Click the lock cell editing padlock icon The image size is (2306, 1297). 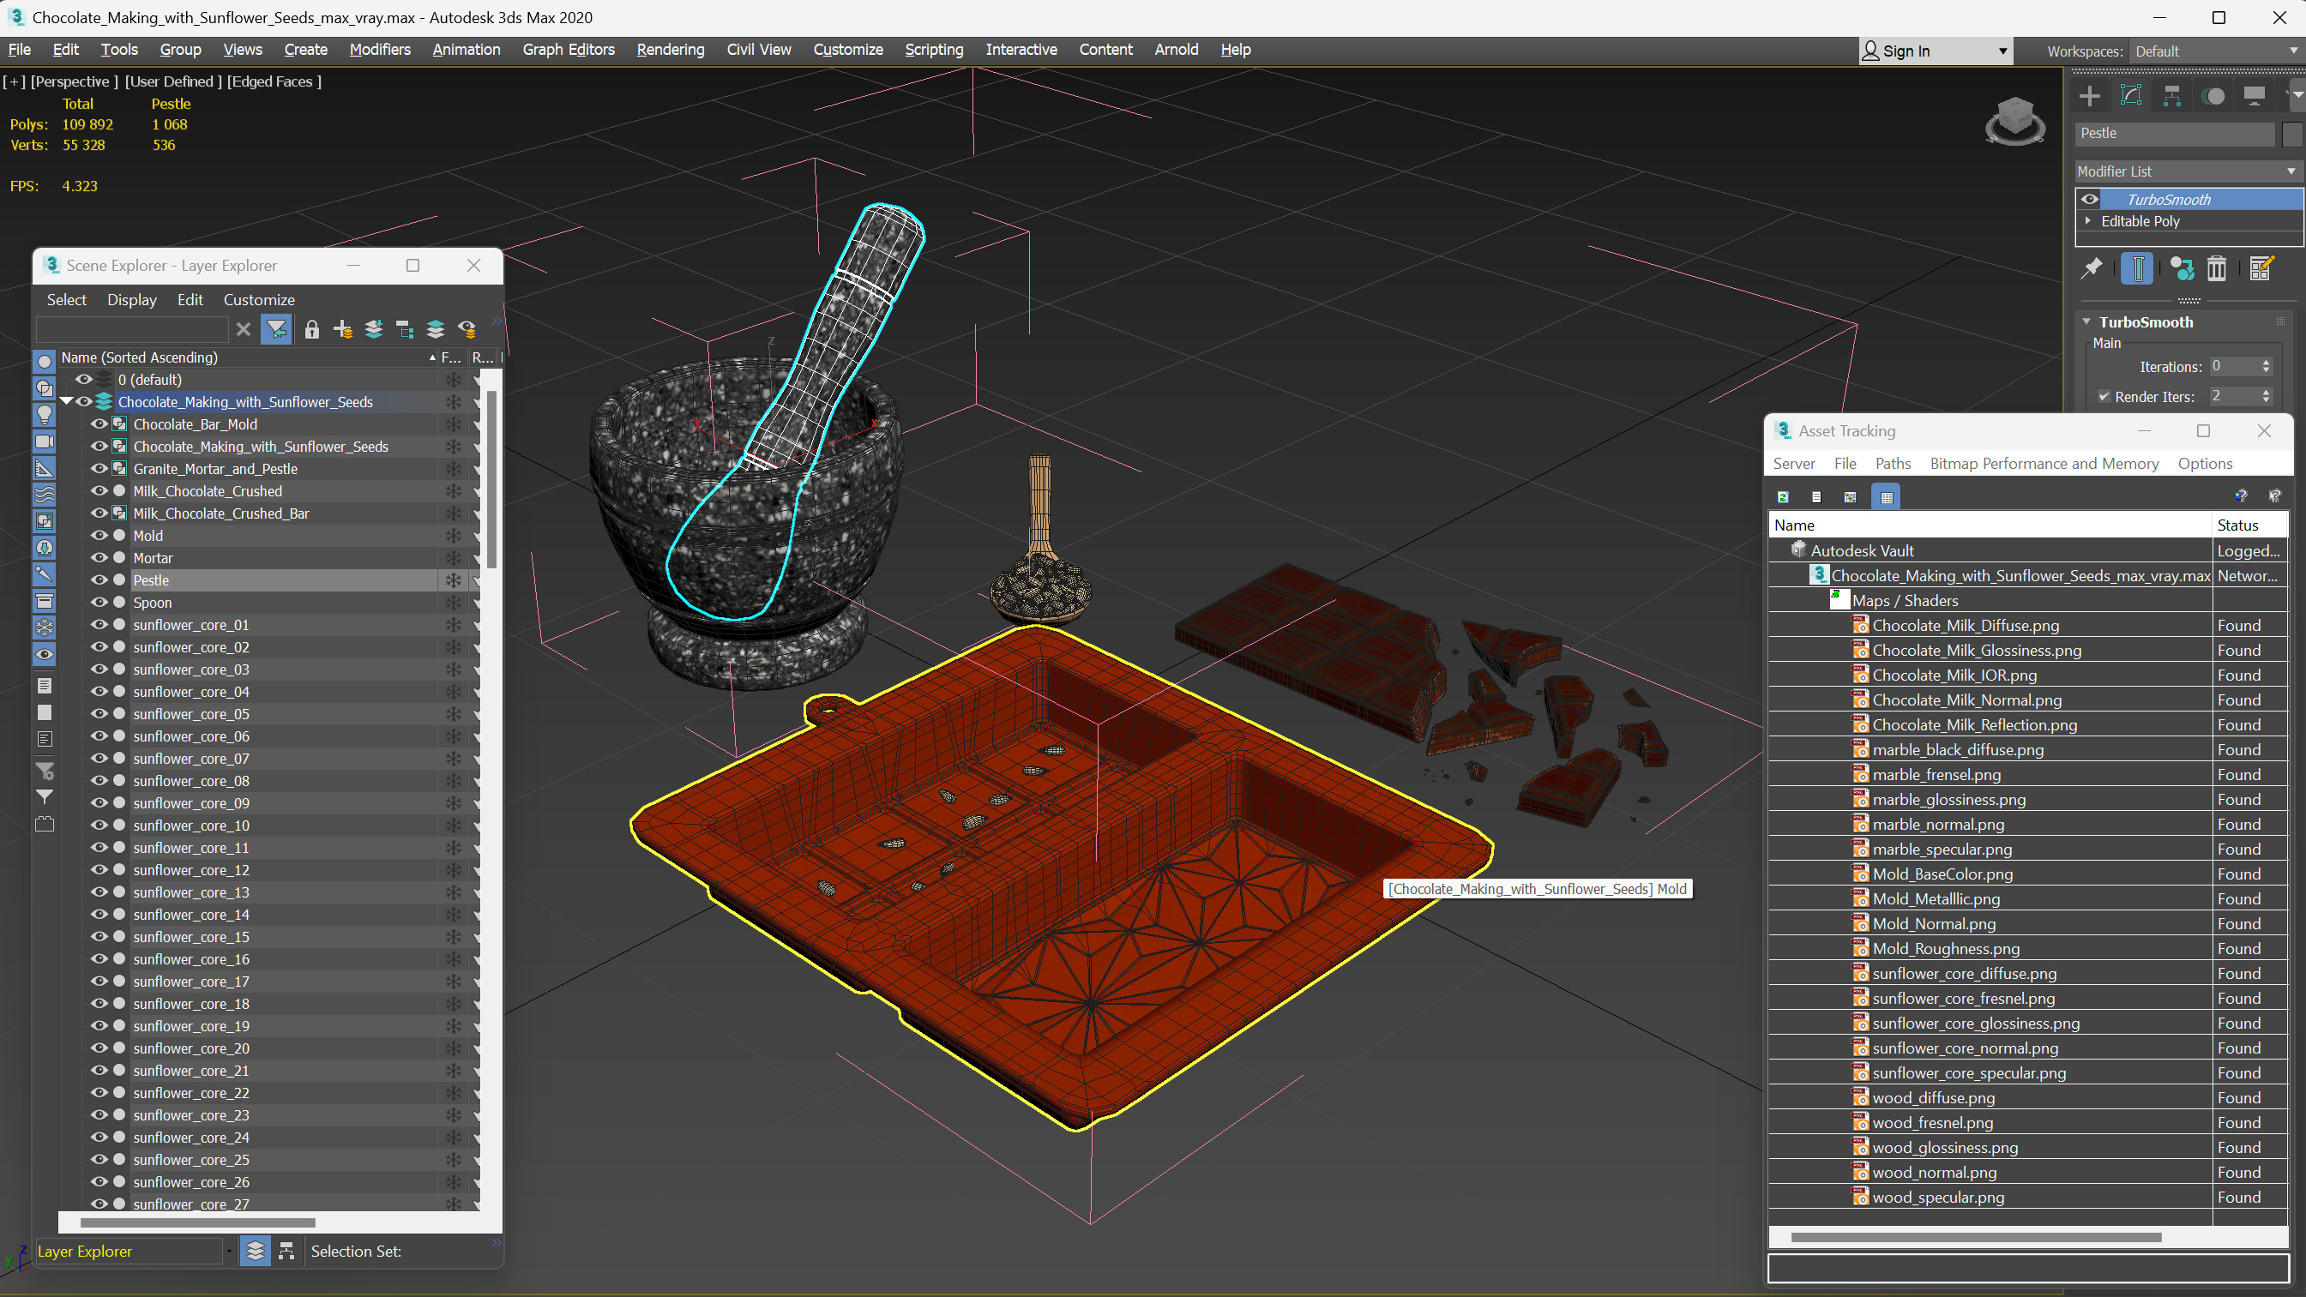coord(311,329)
